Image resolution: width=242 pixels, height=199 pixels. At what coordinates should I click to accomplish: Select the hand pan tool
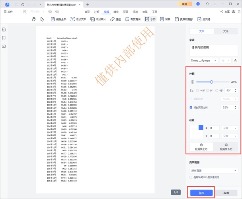[33, 19]
